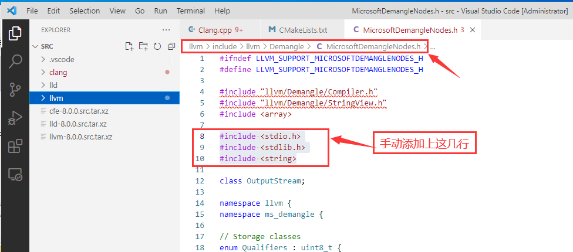Open the Run menu
The width and height of the screenshot is (573, 252).
160,11
